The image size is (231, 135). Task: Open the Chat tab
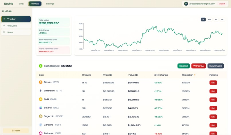(21, 4)
